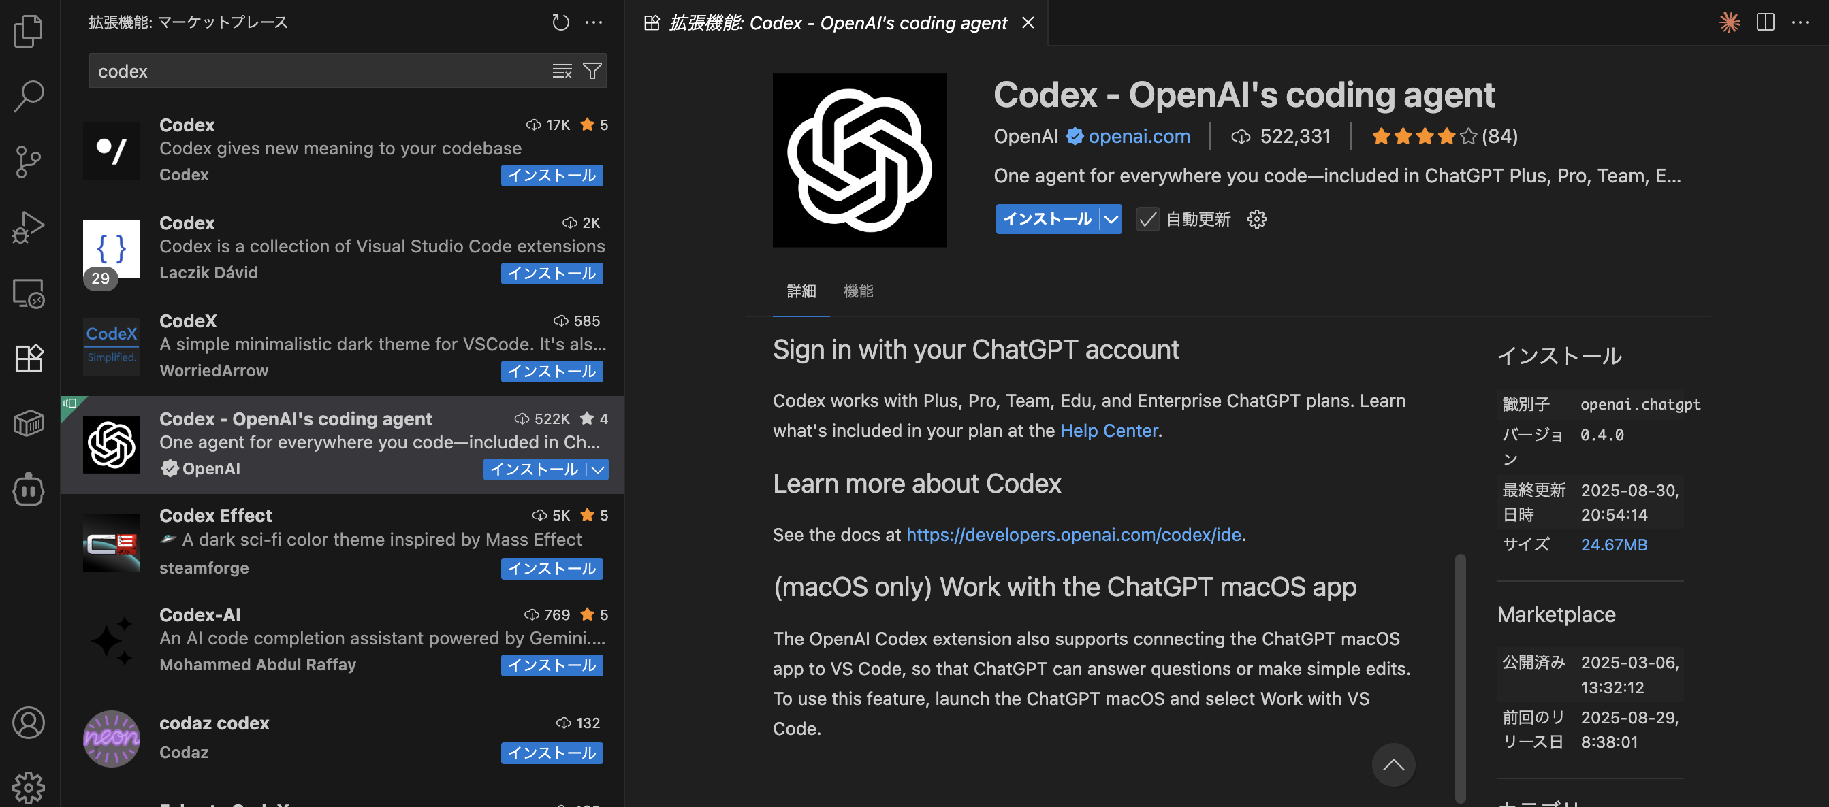Screen dimensions: 1829x807
Task: Toggle the 自動更新 auto-update checkbox
Action: (1147, 219)
